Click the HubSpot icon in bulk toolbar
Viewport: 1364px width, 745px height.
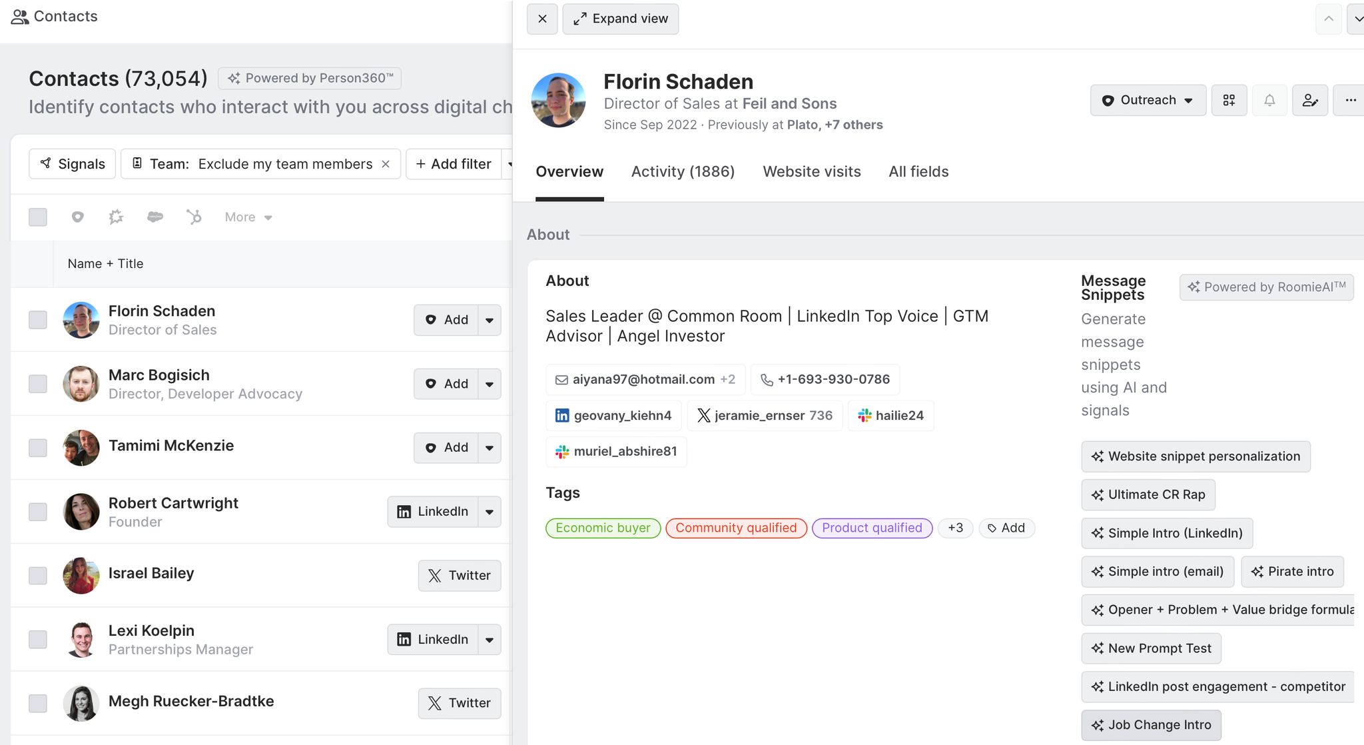coord(194,217)
